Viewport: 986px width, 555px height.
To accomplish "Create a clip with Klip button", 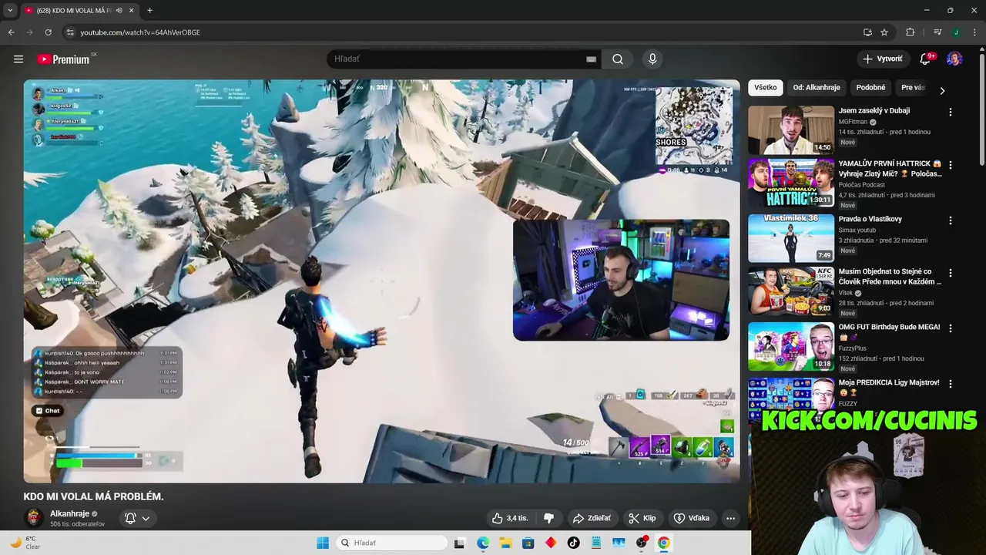I will pos(642,518).
